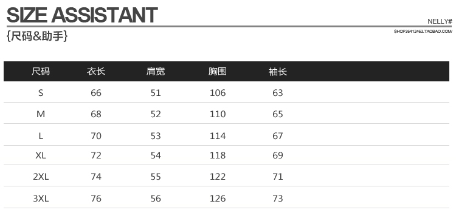Image resolution: width=456 pixels, height=221 pixels.
Task: Select the 胸围 column header
Action: click(x=218, y=72)
